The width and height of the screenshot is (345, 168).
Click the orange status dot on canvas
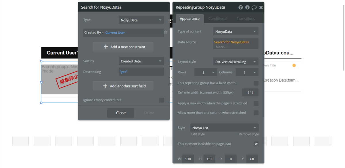point(294,66)
